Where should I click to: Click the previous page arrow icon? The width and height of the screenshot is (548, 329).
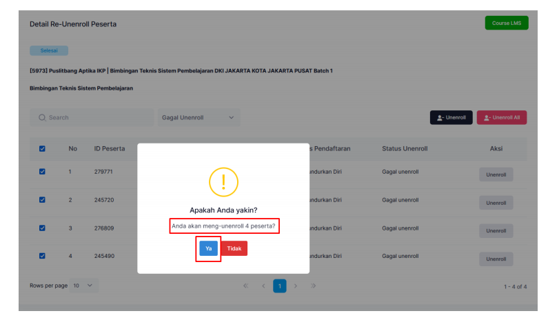pyautogui.click(x=263, y=286)
